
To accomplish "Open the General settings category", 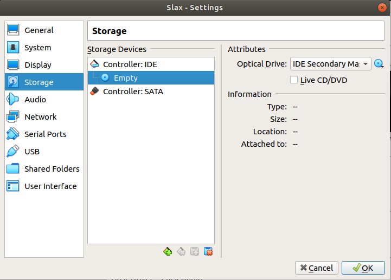I will (44, 30).
